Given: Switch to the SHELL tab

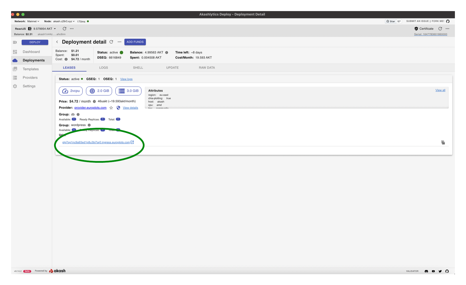Looking at the screenshot, I should tap(138, 68).
